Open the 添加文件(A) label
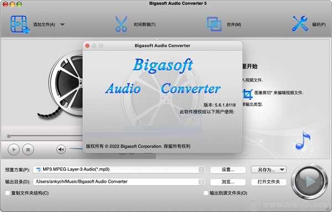This screenshot has width=332, height=212. coord(44,24)
